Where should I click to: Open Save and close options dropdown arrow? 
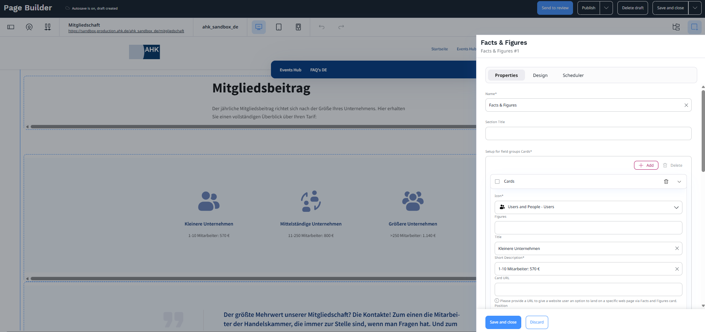pyautogui.click(x=695, y=8)
